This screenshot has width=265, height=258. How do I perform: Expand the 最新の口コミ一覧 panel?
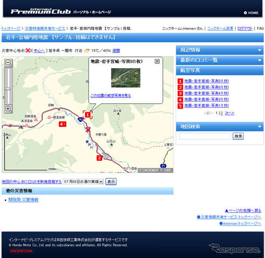219,60
